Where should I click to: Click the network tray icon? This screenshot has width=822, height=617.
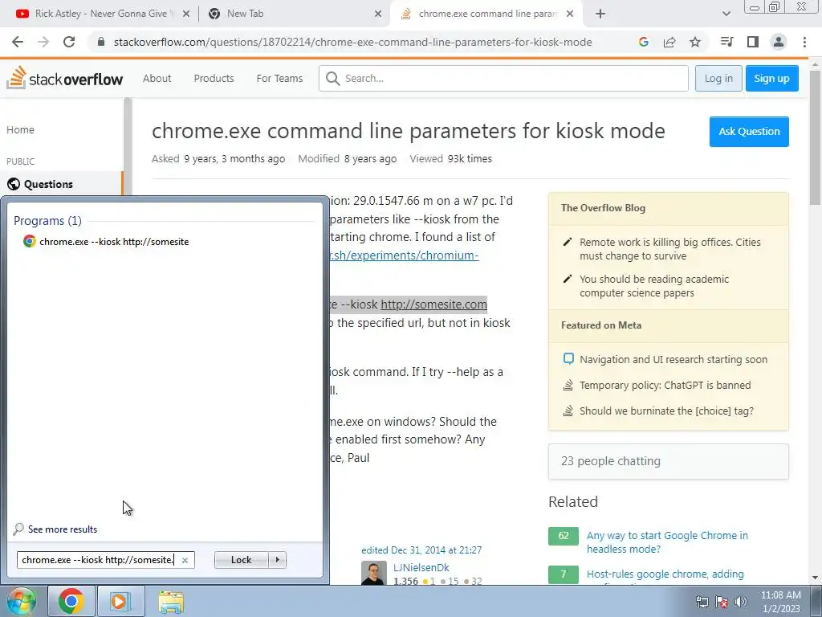[x=702, y=602]
